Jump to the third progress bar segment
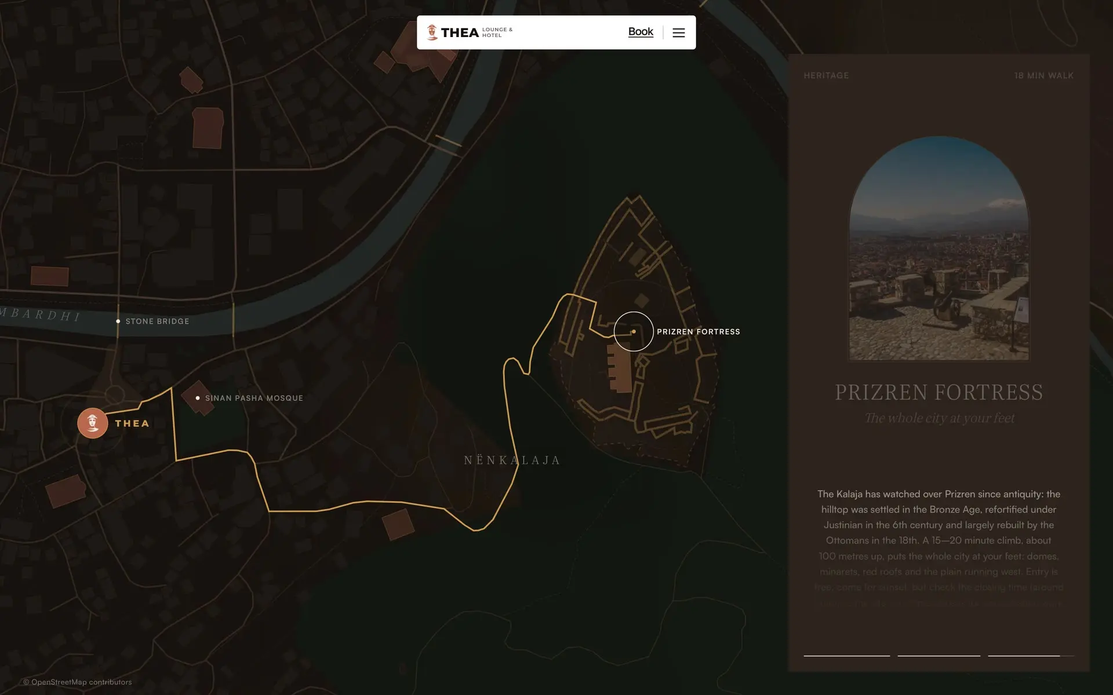Viewport: 1113px width, 695px height. (x=1031, y=656)
